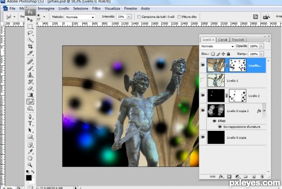Select the Brush tool
Screen dimensions: 282x189
pyautogui.click(x=30, y=68)
